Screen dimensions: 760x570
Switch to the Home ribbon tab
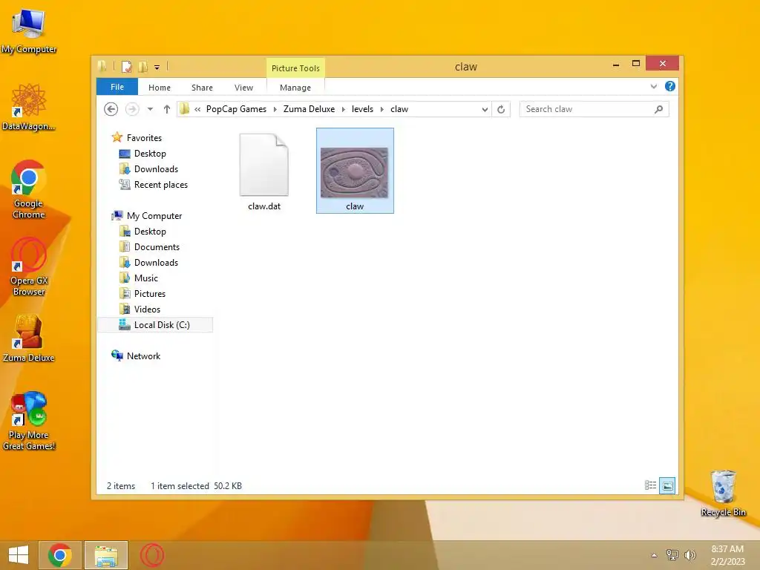[x=160, y=88]
